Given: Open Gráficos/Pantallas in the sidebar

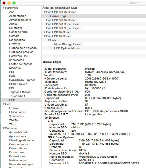Looking at the screenshot, I should [21, 52].
